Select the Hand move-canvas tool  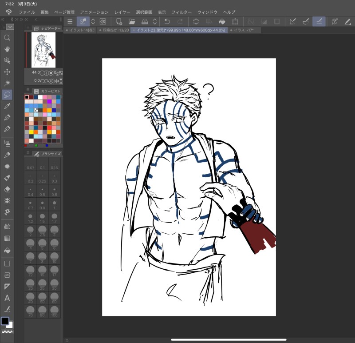[7, 49]
